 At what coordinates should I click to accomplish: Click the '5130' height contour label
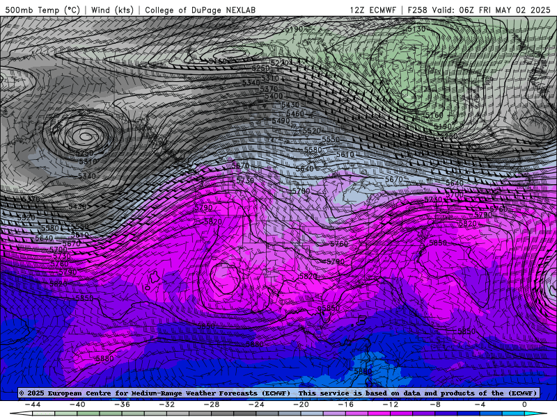(416, 28)
